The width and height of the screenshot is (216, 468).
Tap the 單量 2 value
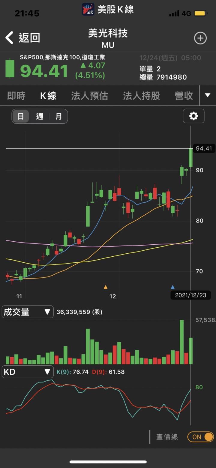click(150, 69)
